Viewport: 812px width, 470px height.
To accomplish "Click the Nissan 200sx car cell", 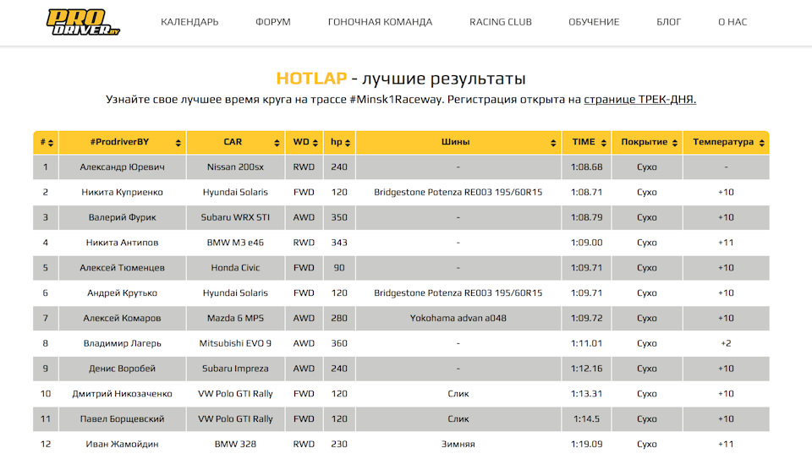I will click(x=235, y=167).
